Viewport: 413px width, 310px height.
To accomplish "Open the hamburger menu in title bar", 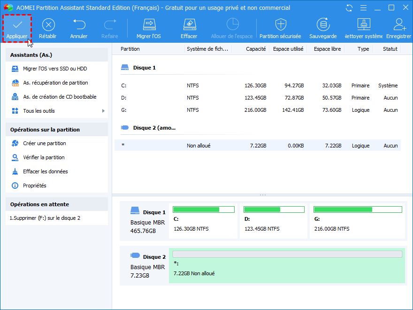I will point(363,8).
